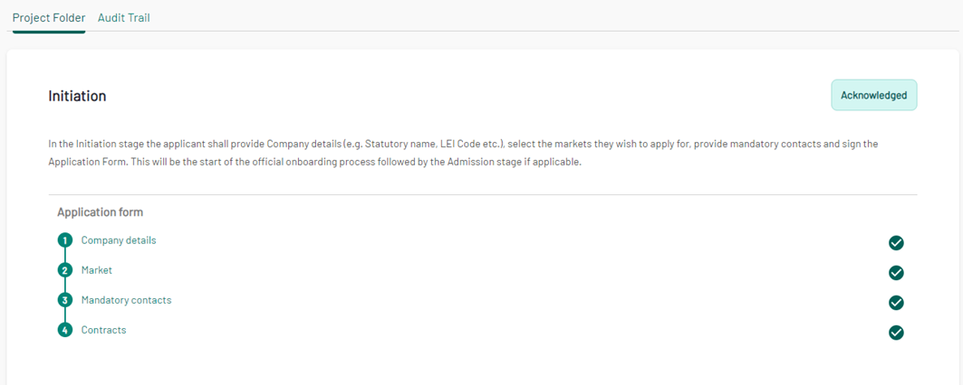Click the Acknowledged status badge
This screenshot has width=963, height=385.
pyautogui.click(x=874, y=95)
